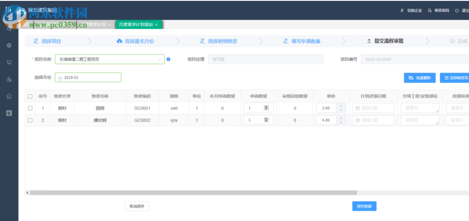This screenshot has height=221, width=469.
Task: Click the 申请数量 spinner for 螺纹钢 row
Action: (x=266, y=120)
